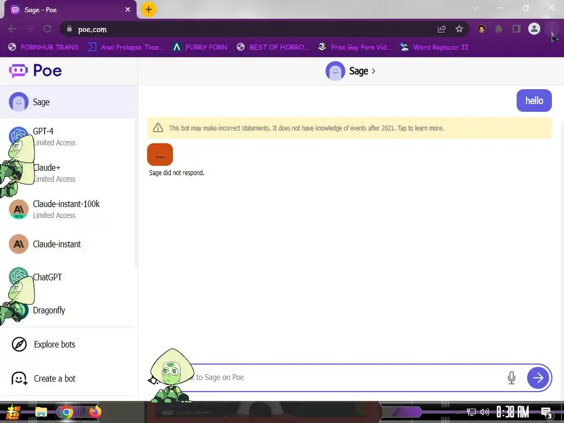Open Claude-instant-100k bot avatar
Image resolution: width=564 pixels, height=423 pixels.
click(19, 209)
